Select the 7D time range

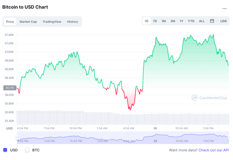click(x=155, y=21)
